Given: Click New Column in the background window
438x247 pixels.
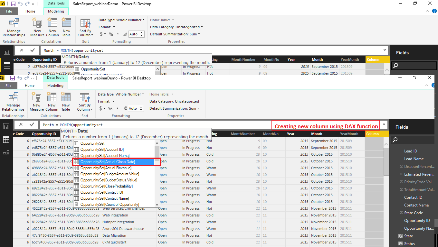Looking at the screenshot, I should coord(52,27).
